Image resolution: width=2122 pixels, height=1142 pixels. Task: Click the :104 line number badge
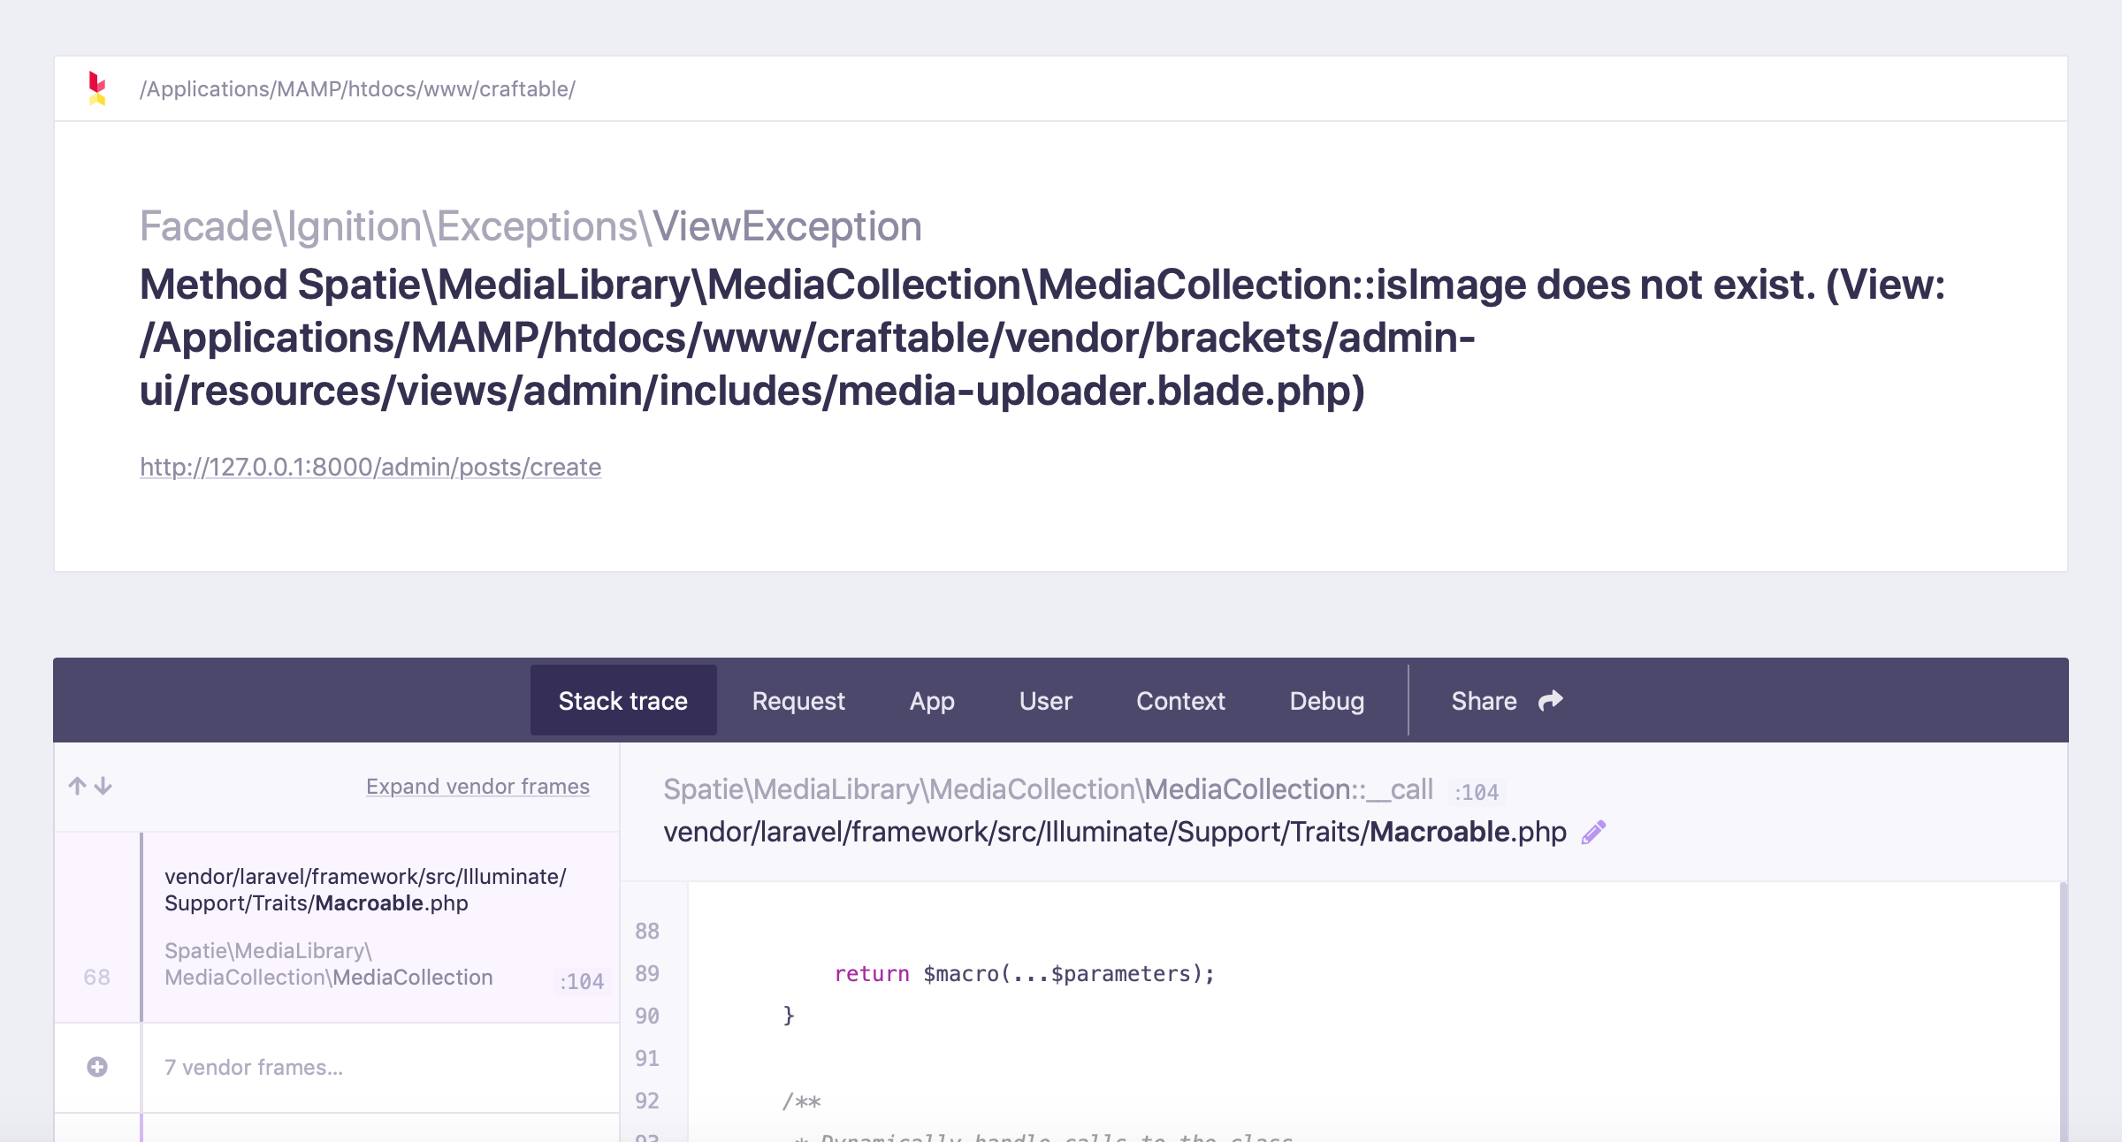pyautogui.click(x=582, y=981)
